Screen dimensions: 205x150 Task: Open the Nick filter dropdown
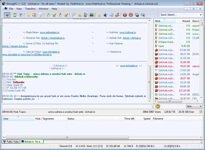pyautogui.click(x=194, y=106)
